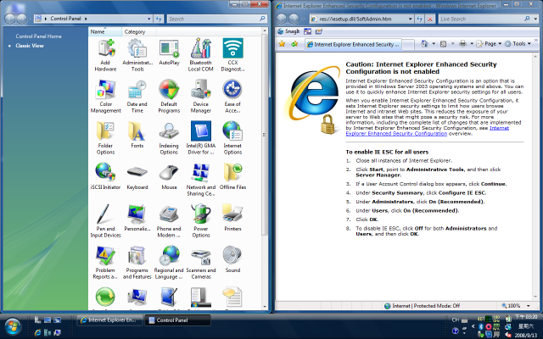Open Keyboard settings icon
The width and height of the screenshot is (543, 339).
[x=137, y=177]
